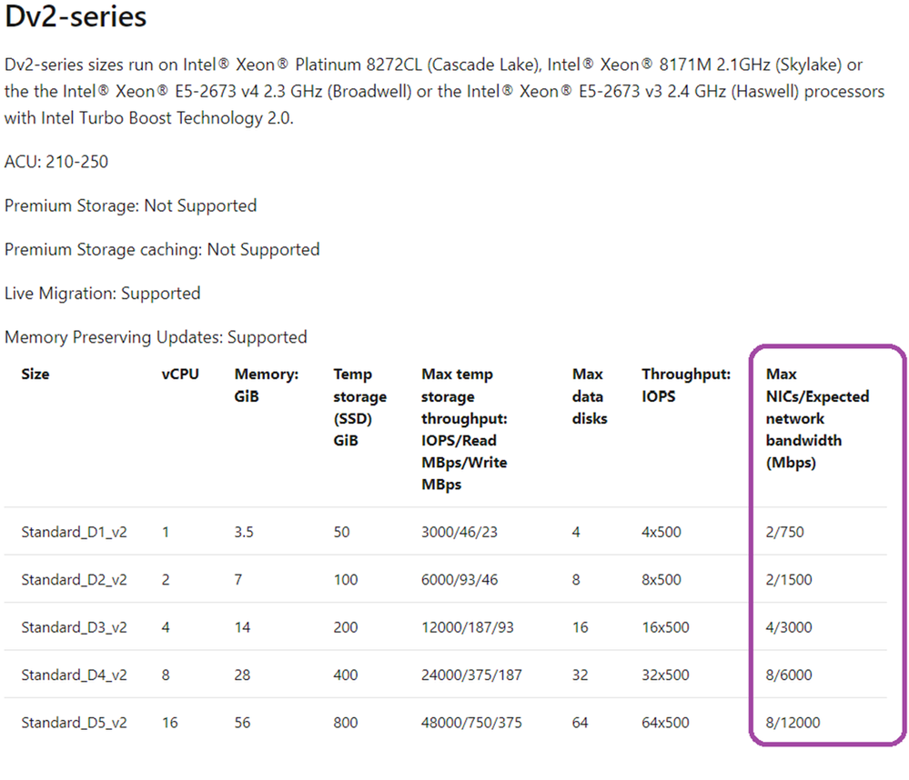The image size is (909, 780).
Task: Select the 8/12000 network bandwidth value
Action: point(793,723)
